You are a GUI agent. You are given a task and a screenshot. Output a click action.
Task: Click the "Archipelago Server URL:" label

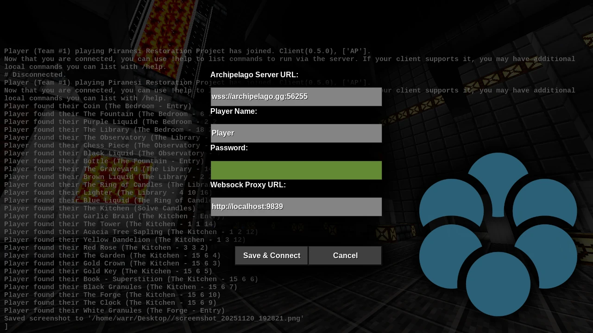tap(254, 75)
